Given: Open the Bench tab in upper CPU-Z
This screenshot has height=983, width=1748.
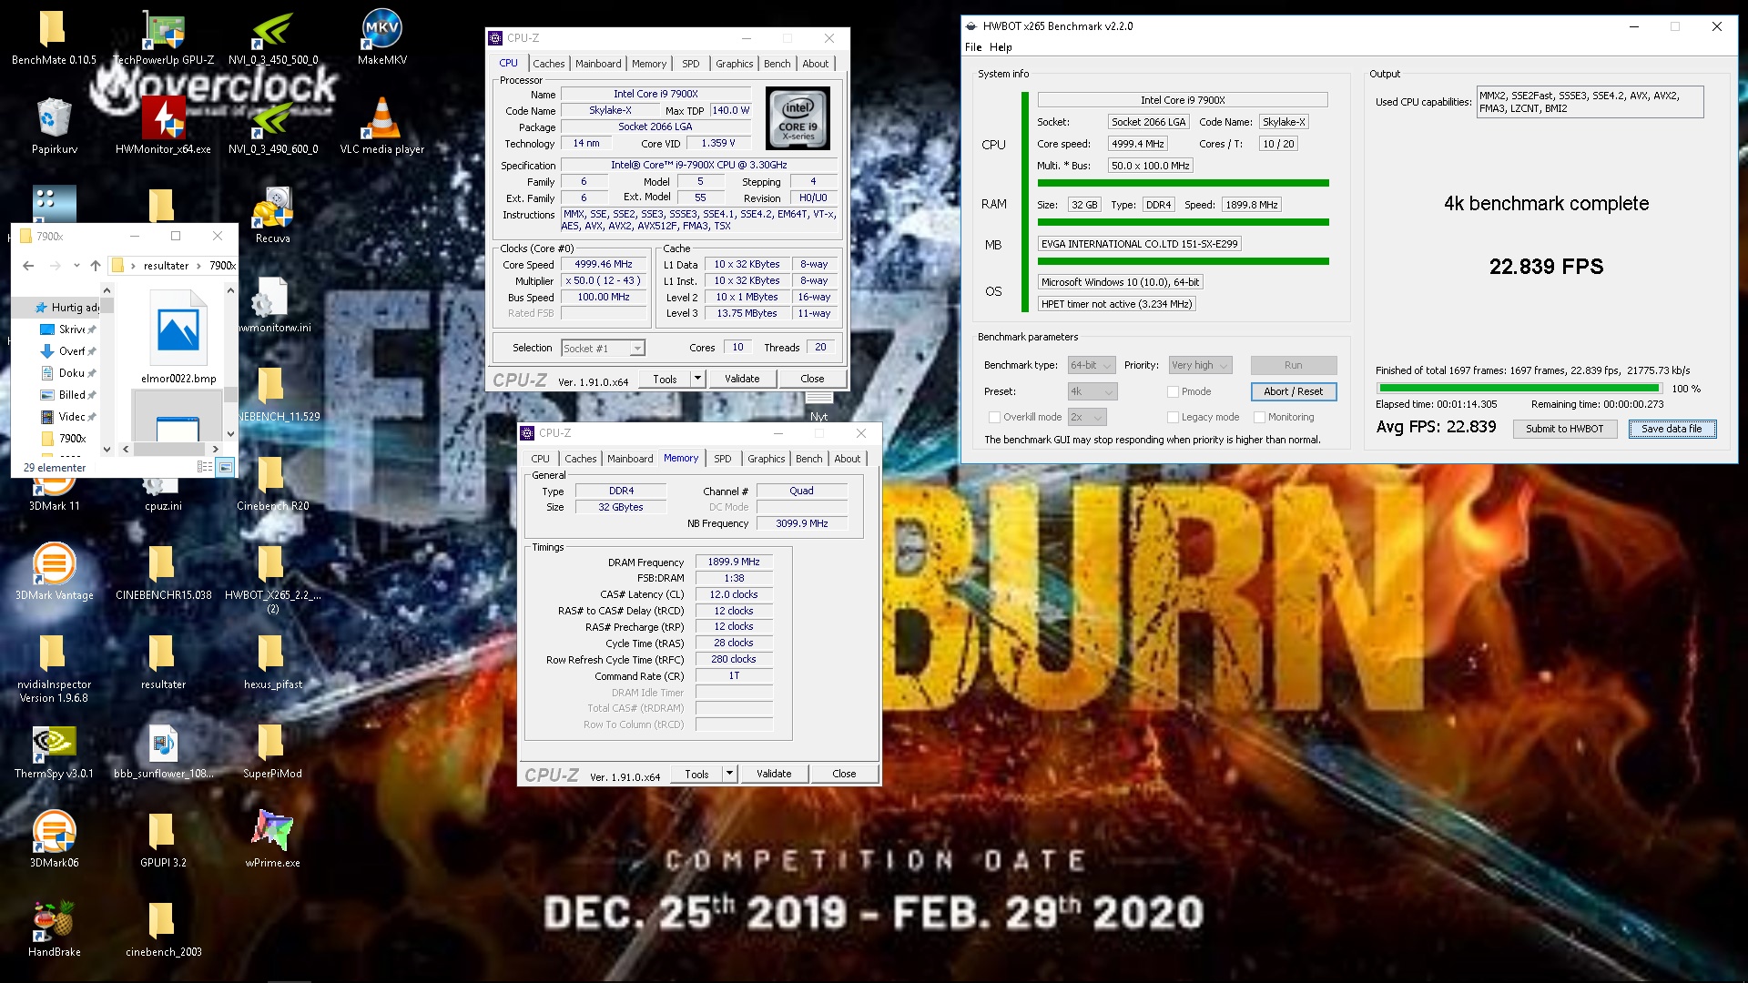Looking at the screenshot, I should [x=777, y=64].
